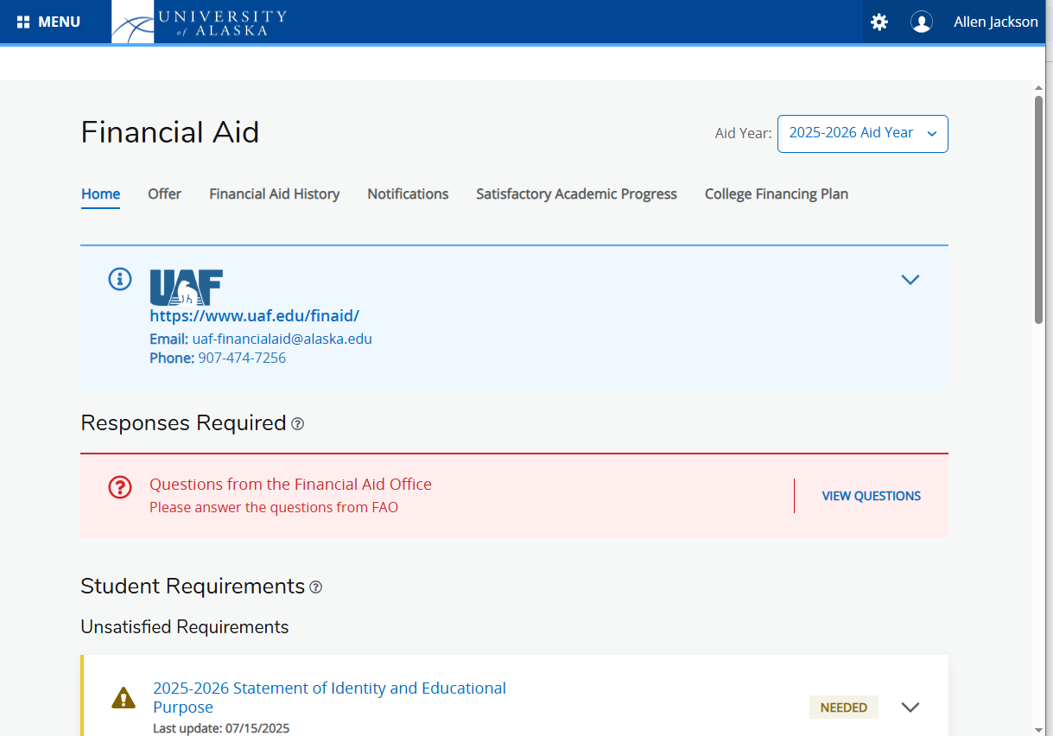Open the Aid Year dropdown

pos(863,134)
